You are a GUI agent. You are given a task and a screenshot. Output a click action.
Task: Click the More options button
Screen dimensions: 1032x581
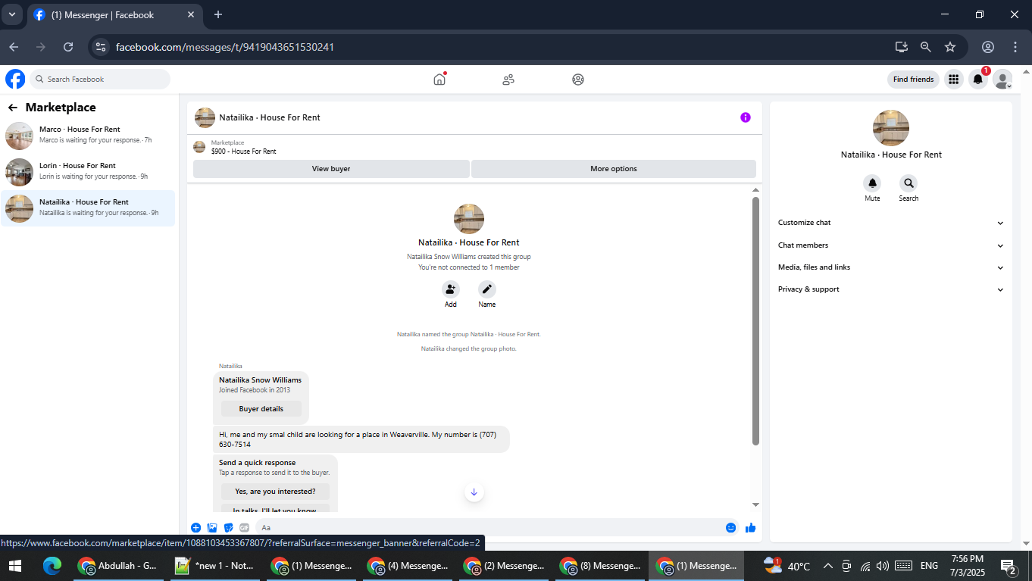[614, 169]
